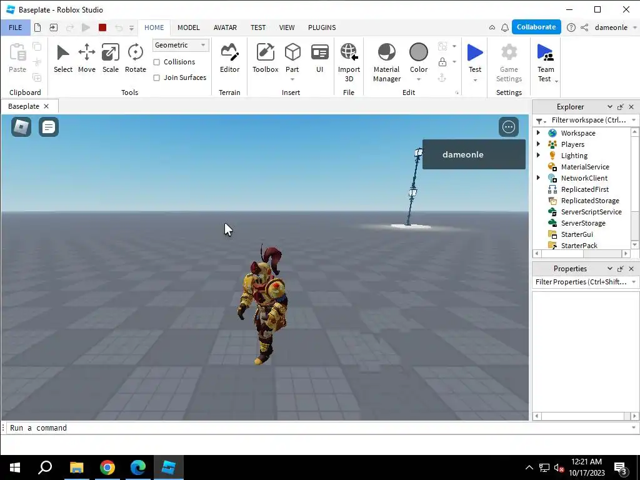Viewport: 640px width, 480px height.
Task: Toggle the chat icon in viewport
Action: coord(49,127)
